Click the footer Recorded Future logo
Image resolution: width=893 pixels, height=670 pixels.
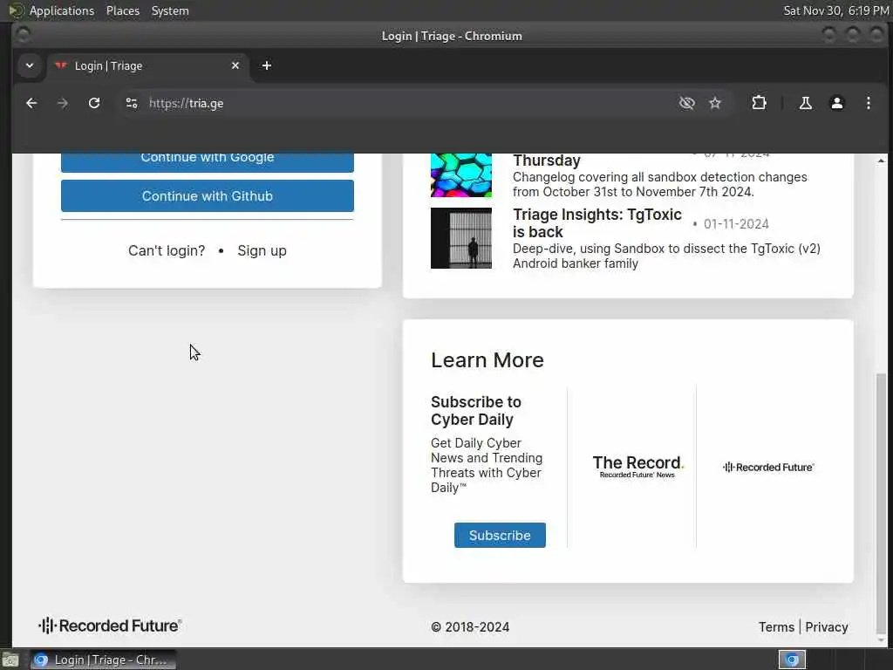[x=110, y=626]
